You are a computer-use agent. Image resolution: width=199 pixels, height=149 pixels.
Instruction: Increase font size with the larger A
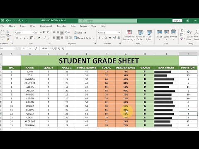pos(44,32)
